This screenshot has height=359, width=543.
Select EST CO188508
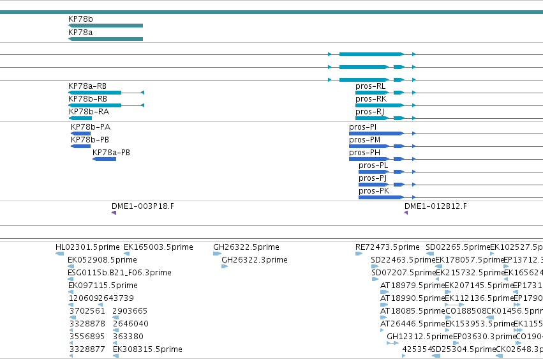click(448, 317)
